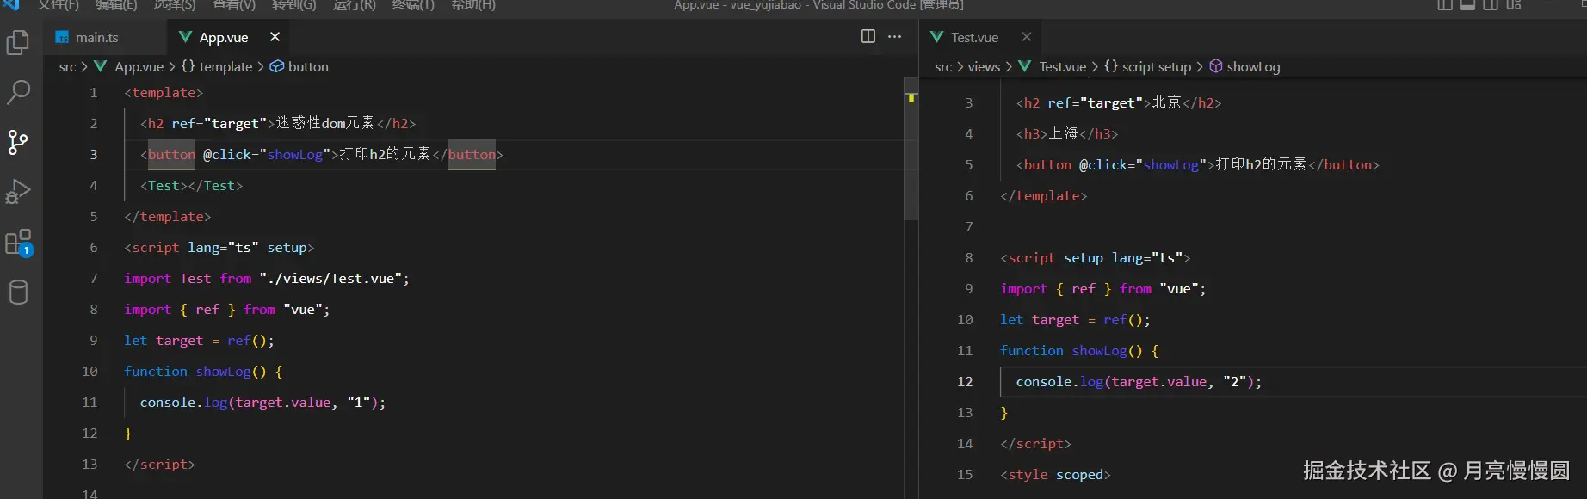
Task: Click @click="showLog" attribute in App.vue button
Action: click(267, 154)
